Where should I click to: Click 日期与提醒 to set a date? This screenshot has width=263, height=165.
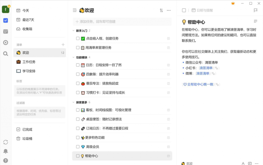pyautogui.click(x=204, y=10)
